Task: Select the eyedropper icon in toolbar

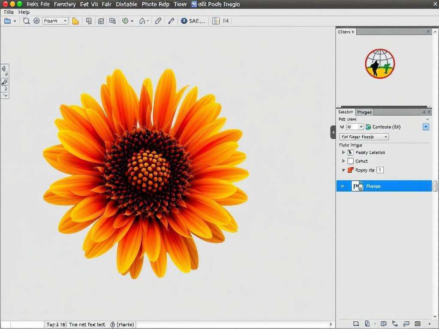Action: (171, 21)
